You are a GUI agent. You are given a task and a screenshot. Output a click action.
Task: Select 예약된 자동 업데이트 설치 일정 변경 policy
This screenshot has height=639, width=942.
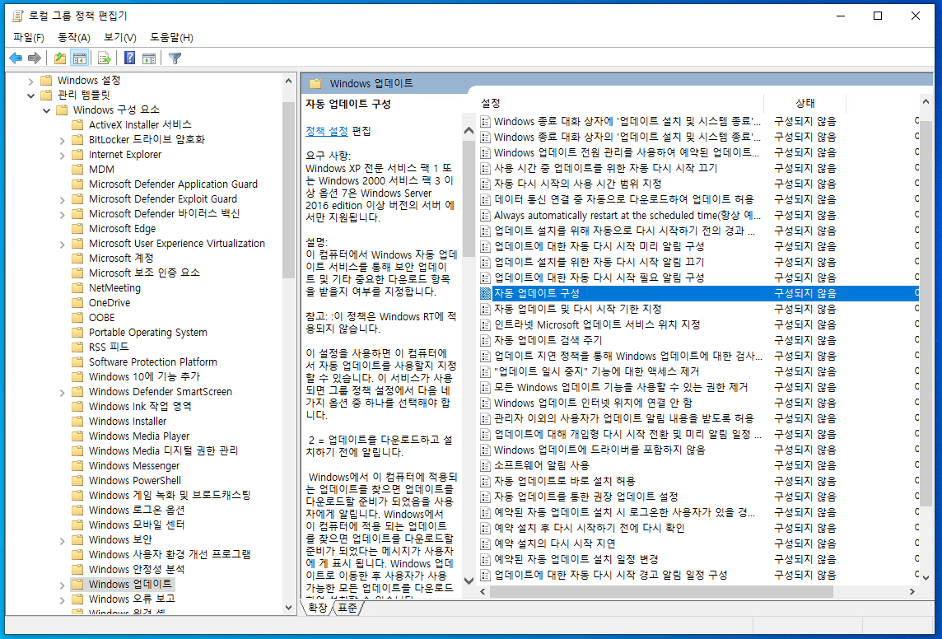click(x=576, y=559)
